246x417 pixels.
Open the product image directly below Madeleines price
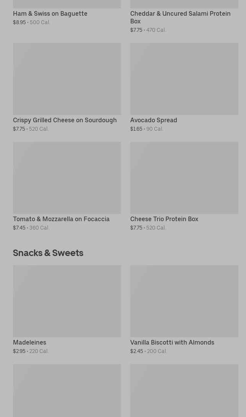pos(67,390)
